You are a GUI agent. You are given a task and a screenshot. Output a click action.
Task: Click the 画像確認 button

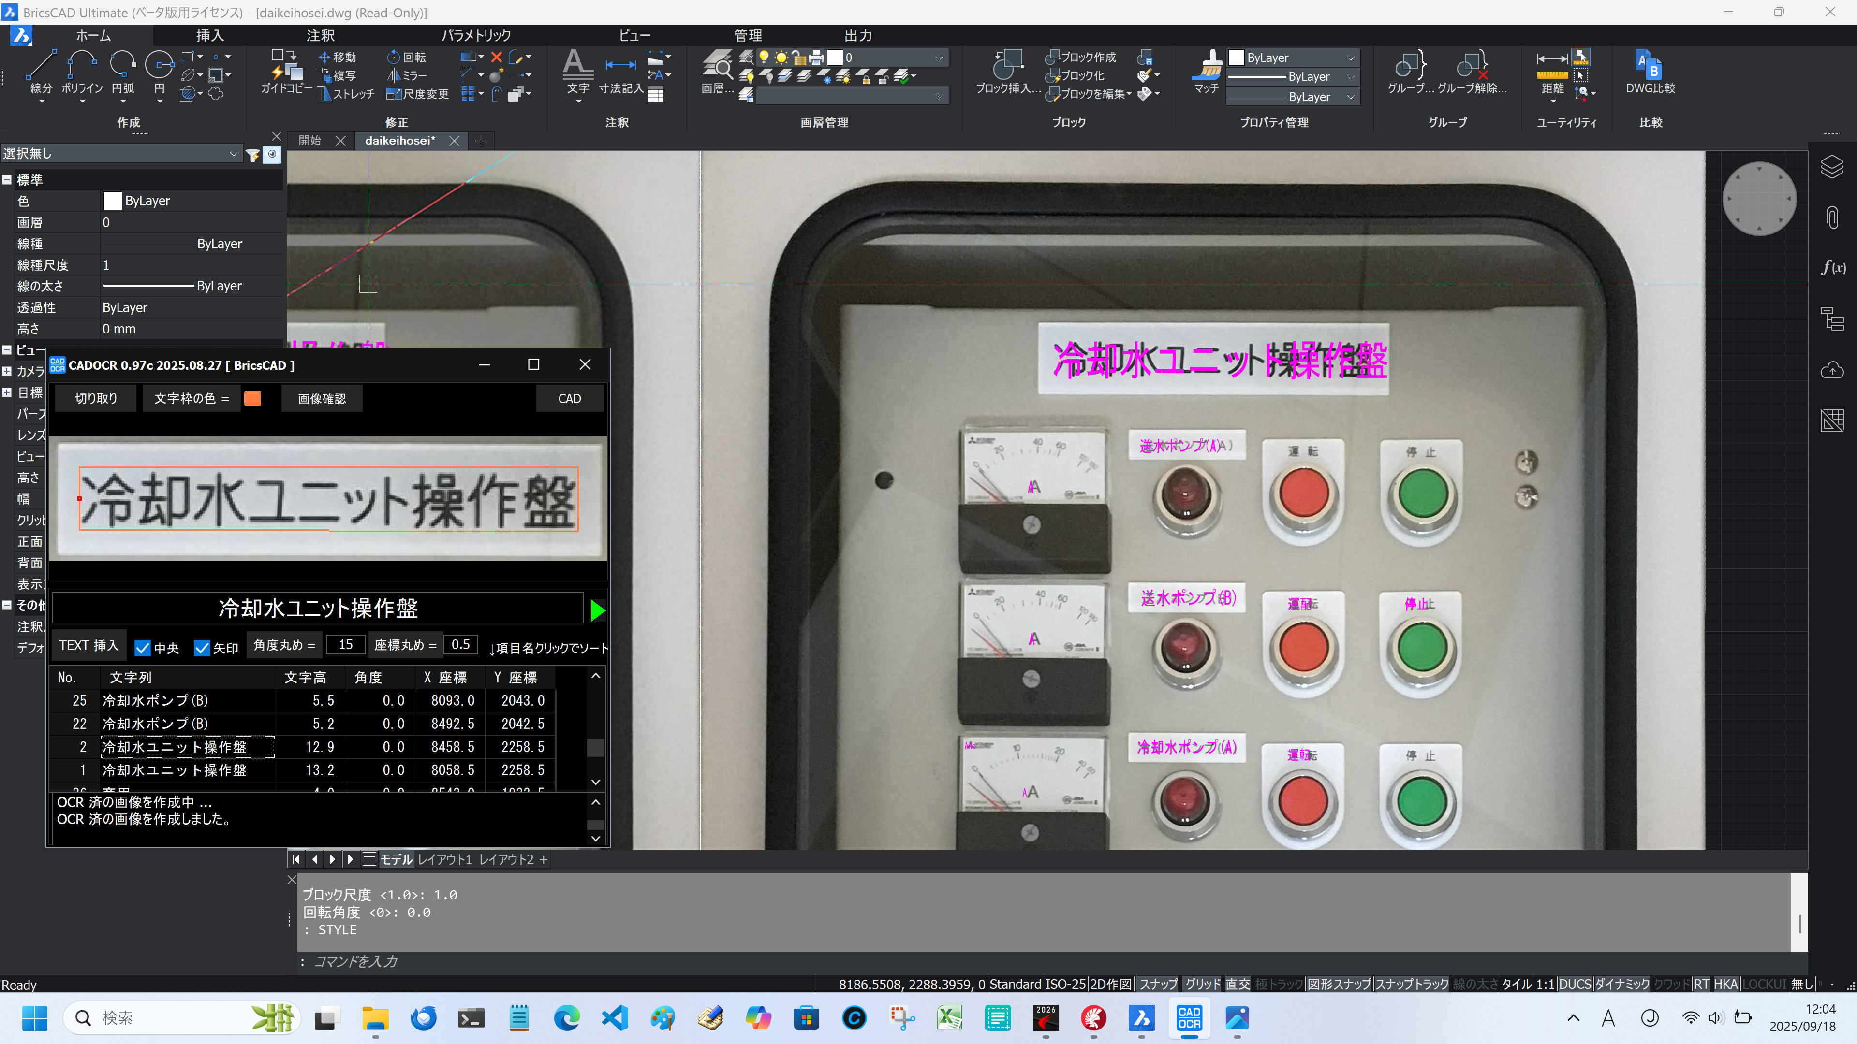pyautogui.click(x=322, y=398)
